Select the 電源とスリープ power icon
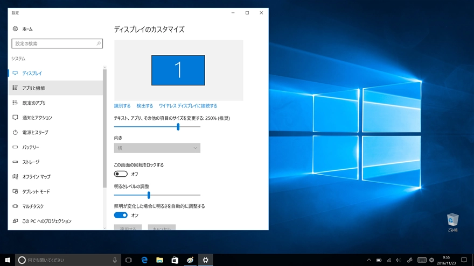The image size is (474, 266). pos(15,132)
